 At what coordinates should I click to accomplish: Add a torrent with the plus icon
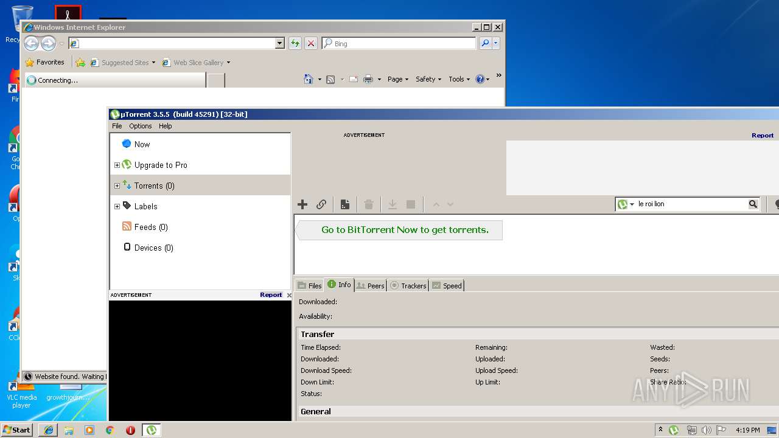(x=302, y=204)
